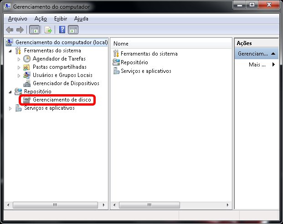Expand the Usuários e Grupos Locais node
The width and height of the screenshot is (283, 224).
(x=19, y=76)
